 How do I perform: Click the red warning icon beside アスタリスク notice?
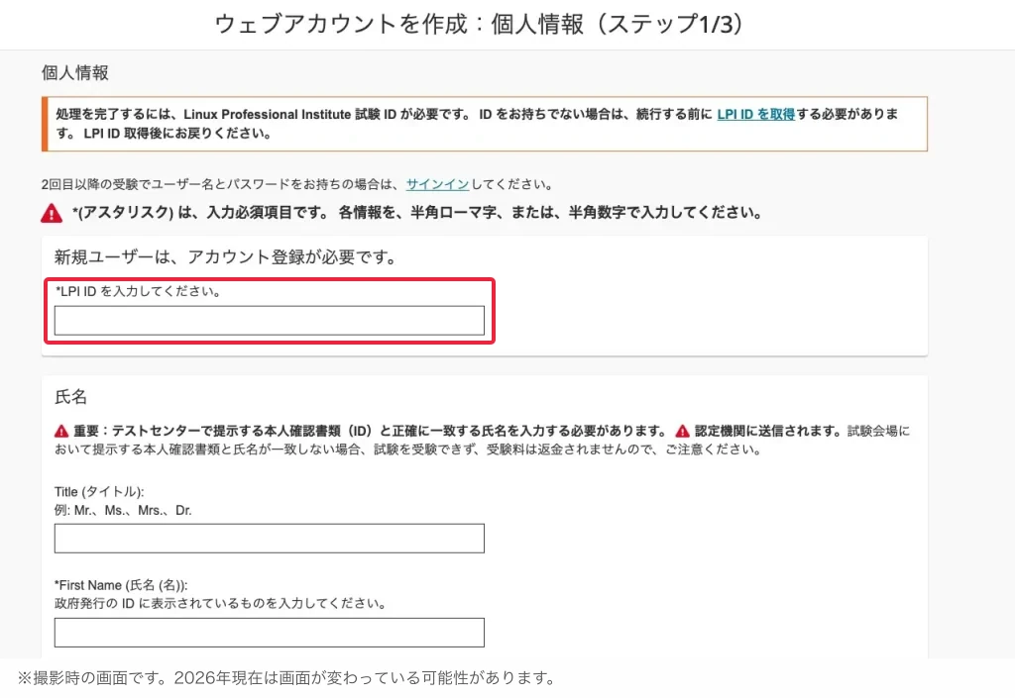(52, 213)
